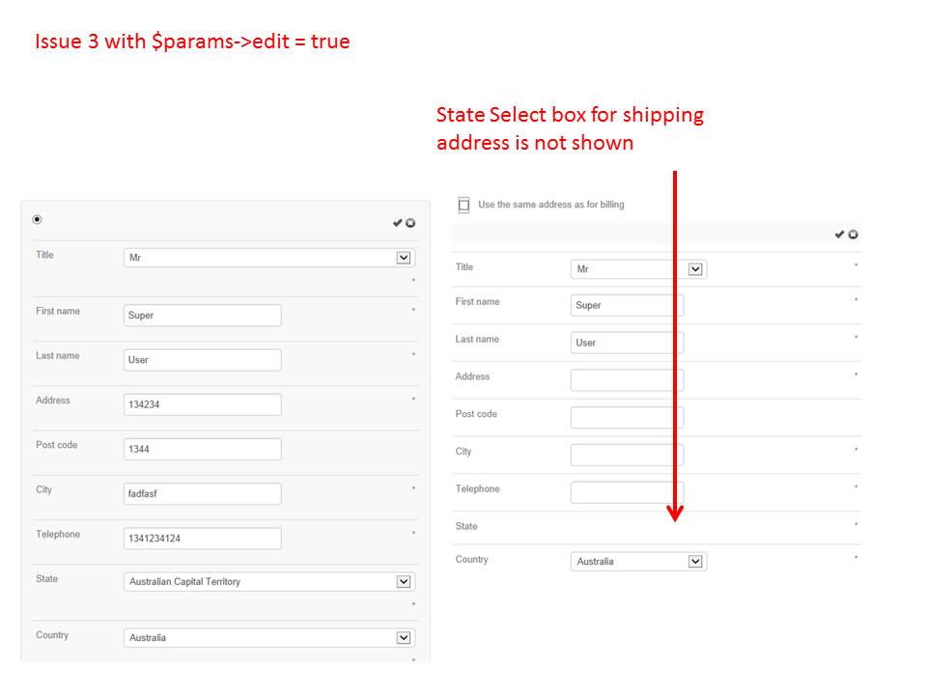This screenshot has width=927, height=695.
Task: Click the billing address save checkmark icon
Action: click(x=397, y=223)
